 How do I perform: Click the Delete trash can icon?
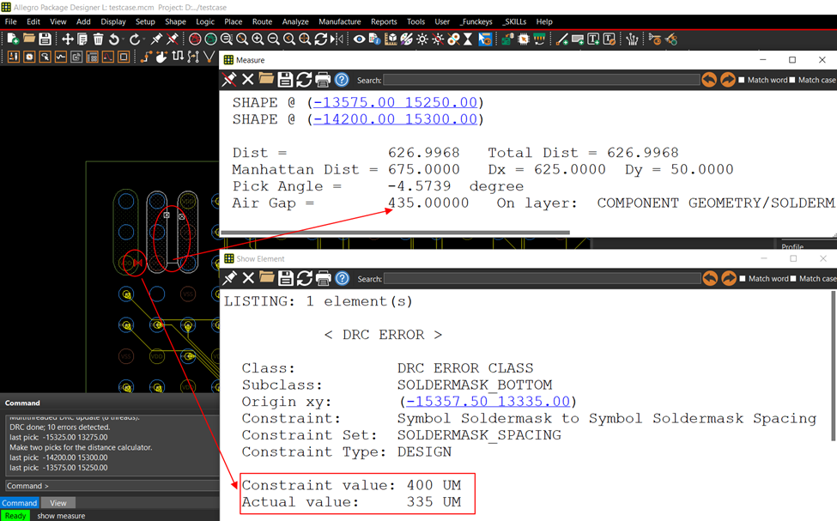pyautogui.click(x=99, y=39)
